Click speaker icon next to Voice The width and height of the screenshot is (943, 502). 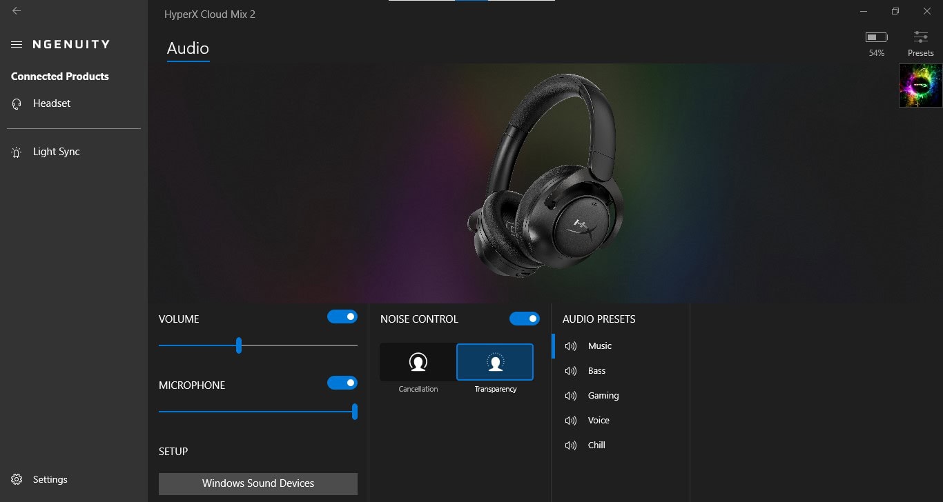pyautogui.click(x=571, y=421)
